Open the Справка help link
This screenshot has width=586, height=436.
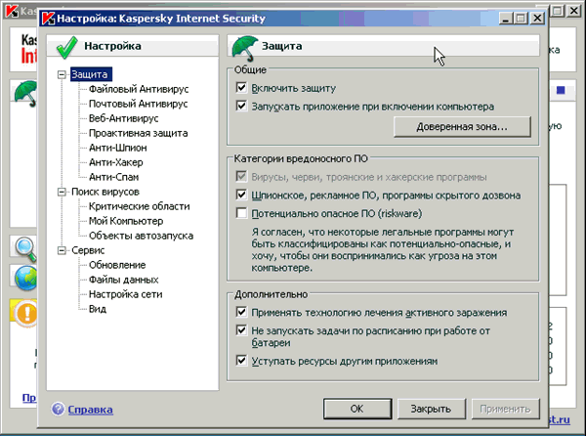click(x=90, y=410)
